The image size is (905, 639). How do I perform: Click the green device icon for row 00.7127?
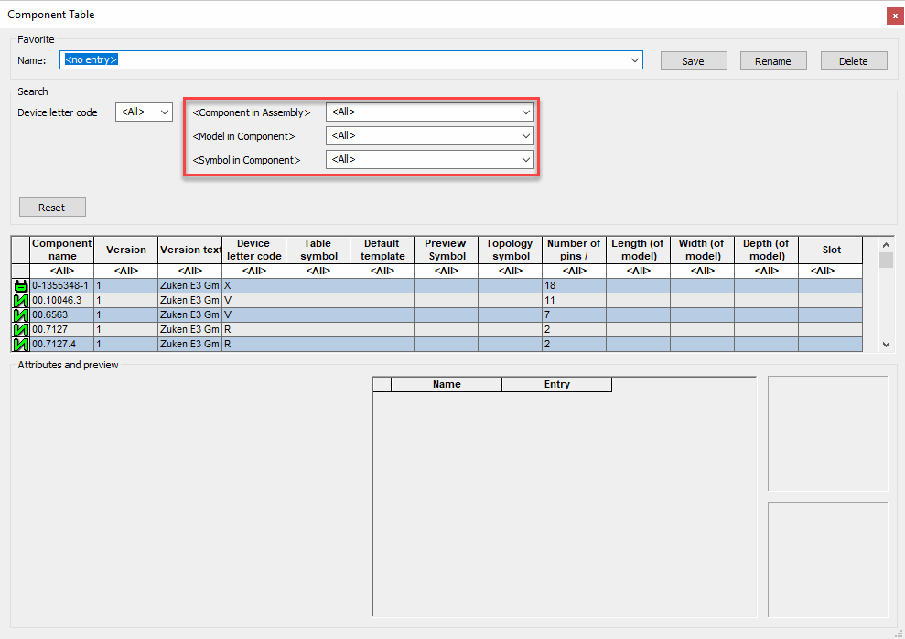tap(21, 329)
